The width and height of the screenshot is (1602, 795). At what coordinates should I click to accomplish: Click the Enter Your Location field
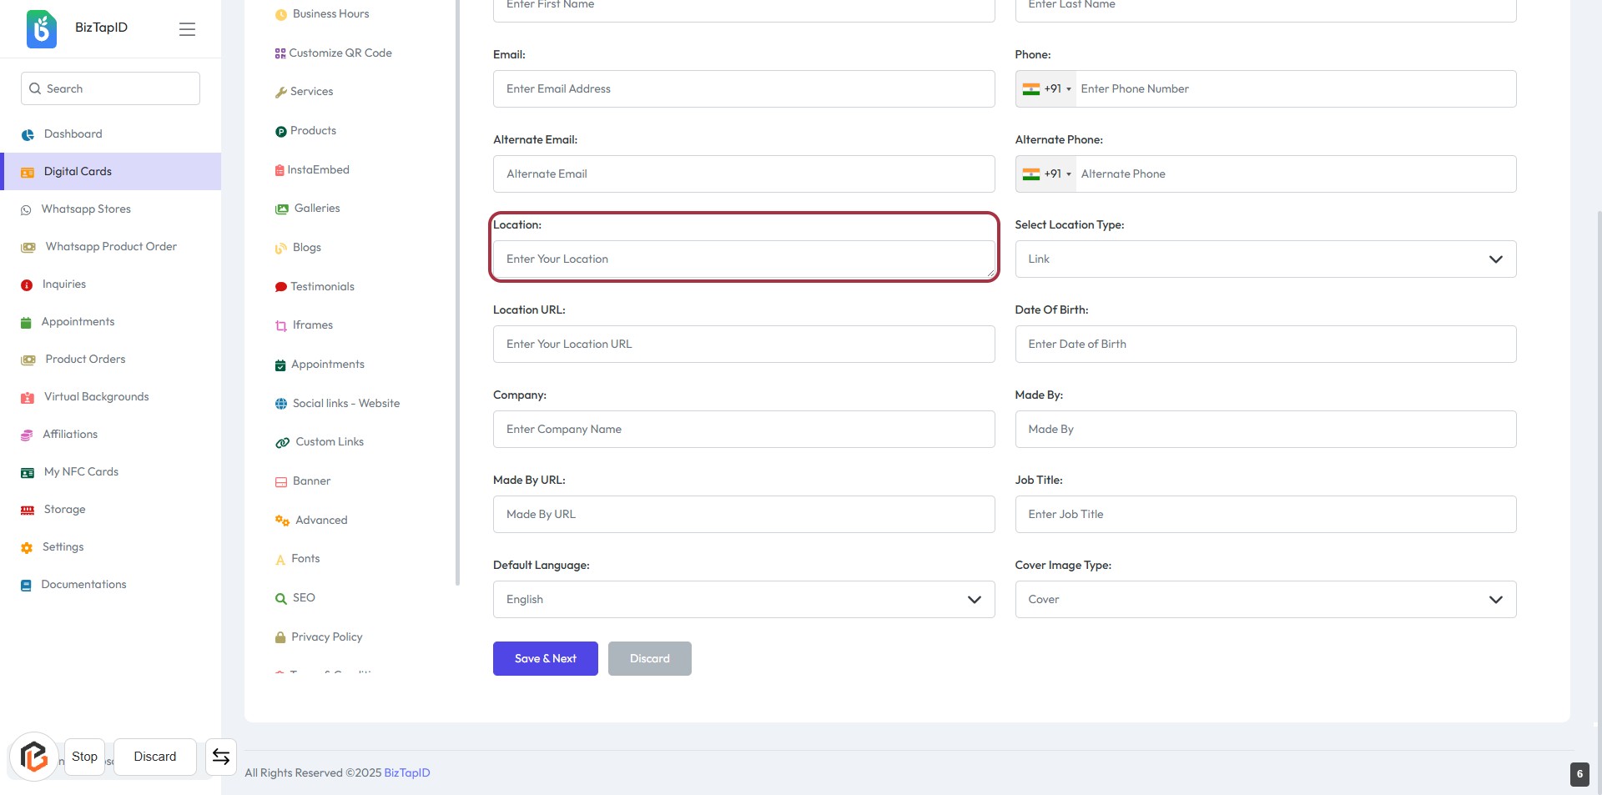pos(743,259)
